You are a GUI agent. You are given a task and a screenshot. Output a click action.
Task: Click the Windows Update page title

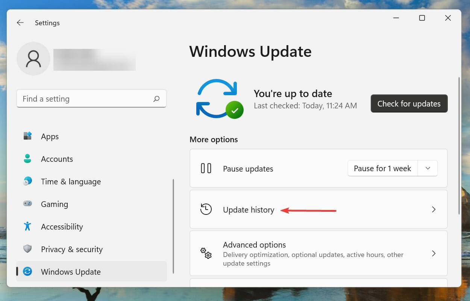(250, 51)
